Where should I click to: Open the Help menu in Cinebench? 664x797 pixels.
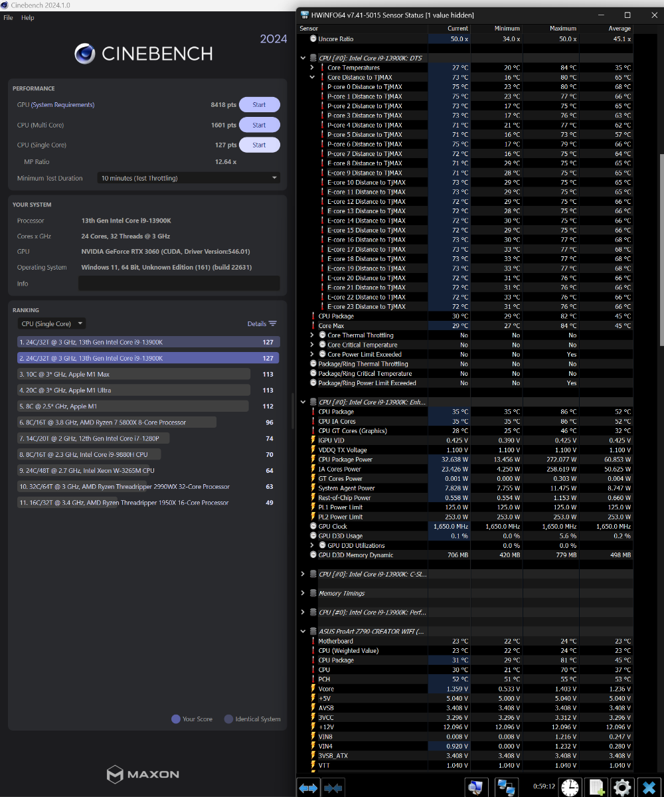coord(27,18)
